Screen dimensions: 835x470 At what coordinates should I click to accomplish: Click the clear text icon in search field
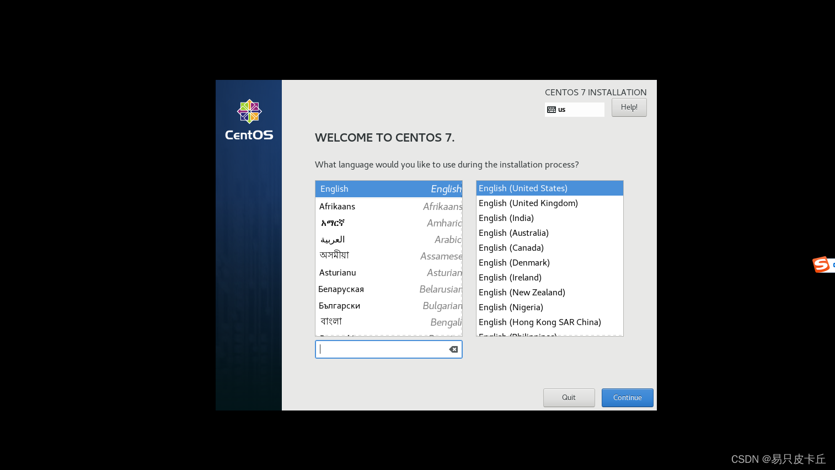click(453, 349)
